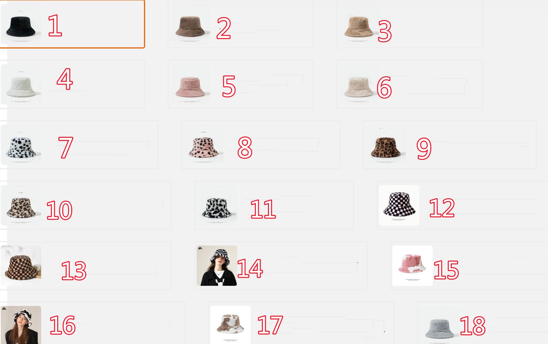Select the white cow-print hat numbered 7
This screenshot has width=548, height=344.
tap(21, 145)
